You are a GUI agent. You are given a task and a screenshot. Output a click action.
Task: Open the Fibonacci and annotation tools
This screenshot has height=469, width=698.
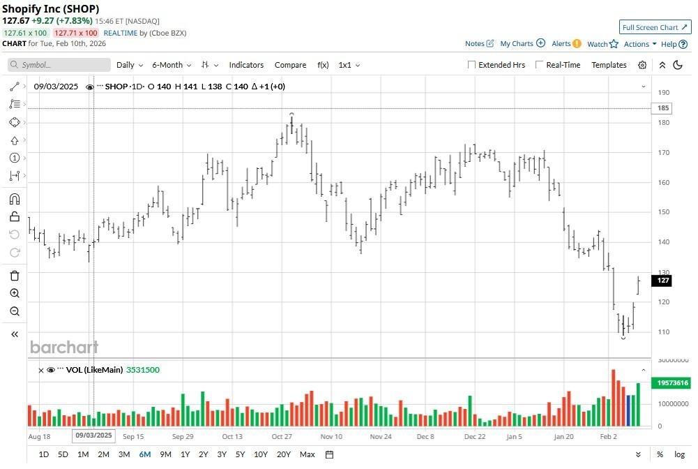tap(14, 105)
